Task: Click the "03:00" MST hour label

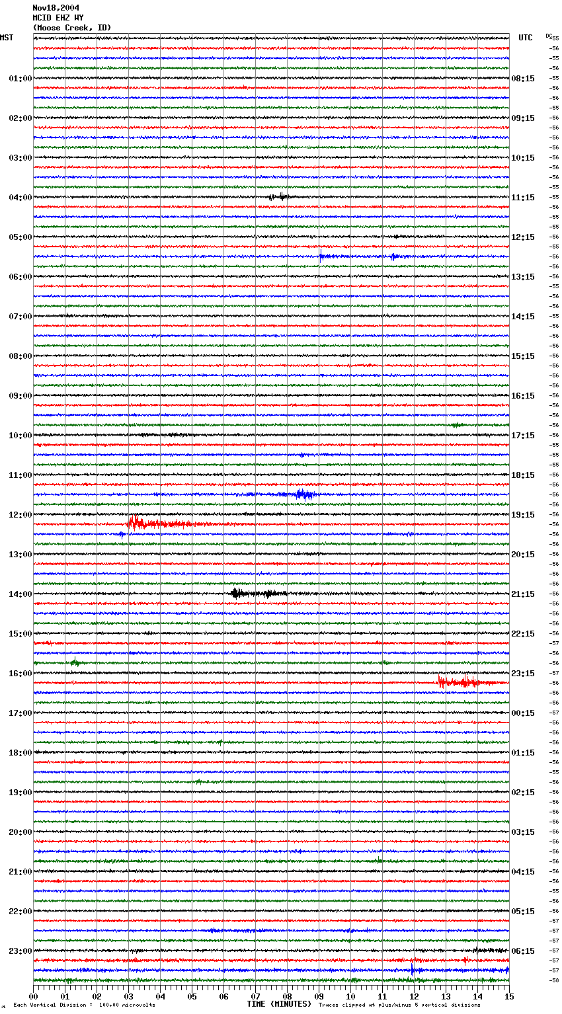Action: click(20, 158)
